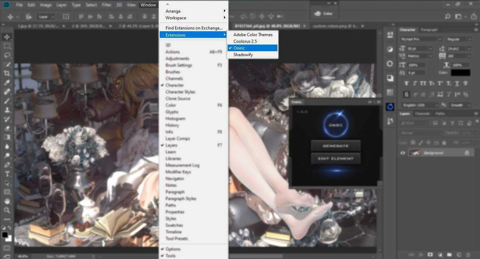
Task: Select the Quick Selection tool
Action: tap(7, 64)
